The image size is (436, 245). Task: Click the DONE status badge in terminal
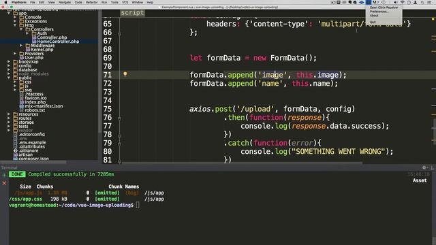click(x=17, y=174)
